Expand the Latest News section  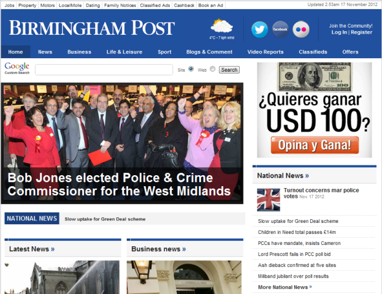32,249
